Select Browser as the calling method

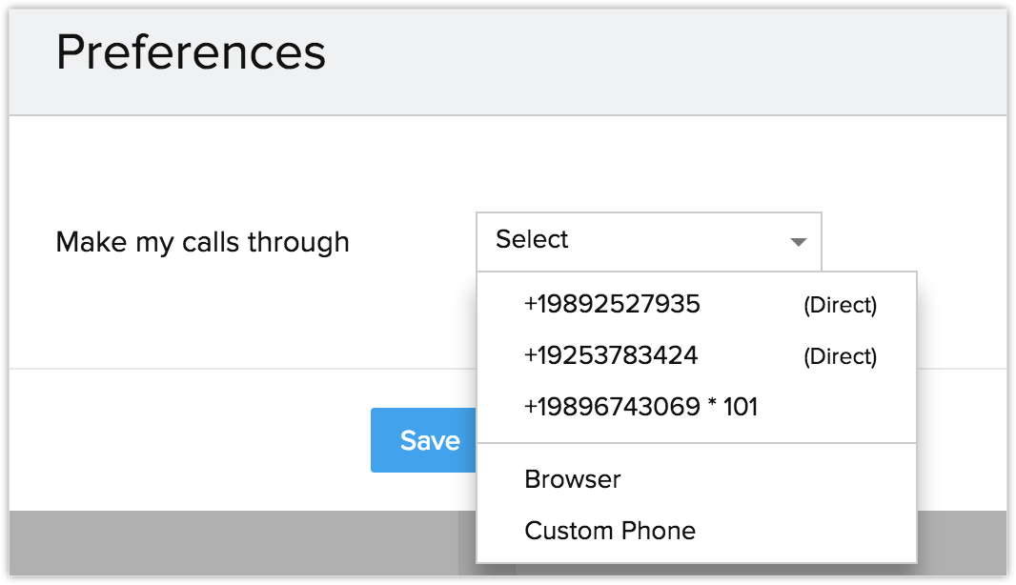[572, 479]
